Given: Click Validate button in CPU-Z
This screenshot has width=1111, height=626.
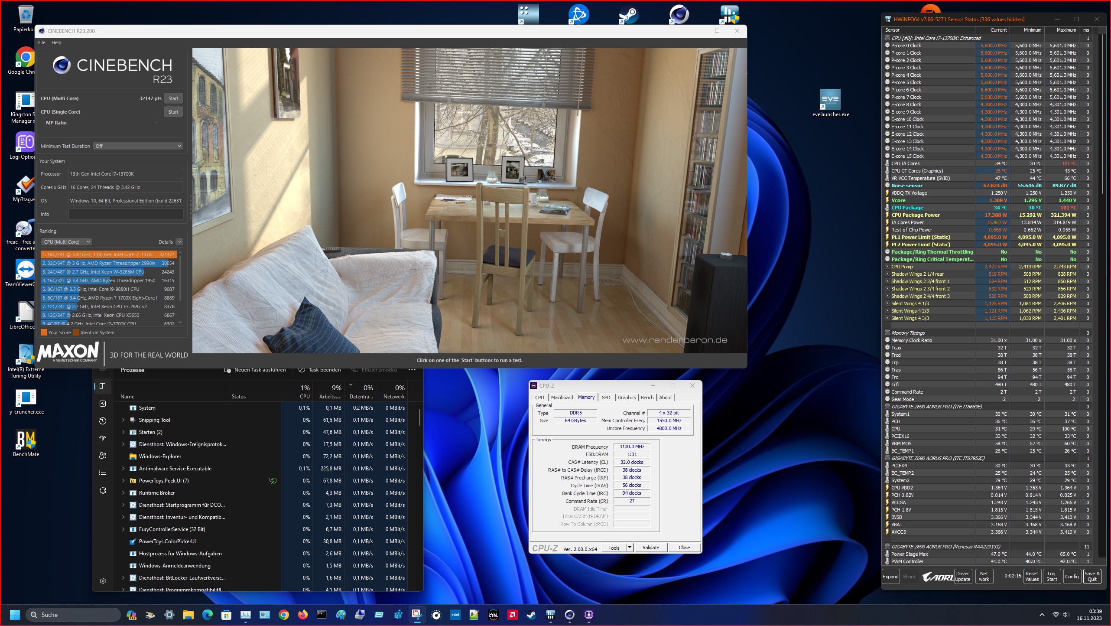Looking at the screenshot, I should coord(650,548).
